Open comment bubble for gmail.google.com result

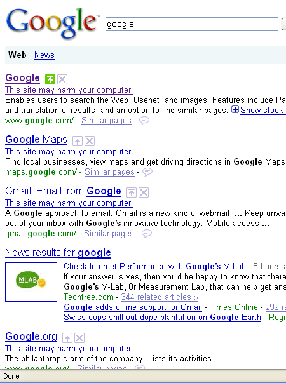pos(147,234)
